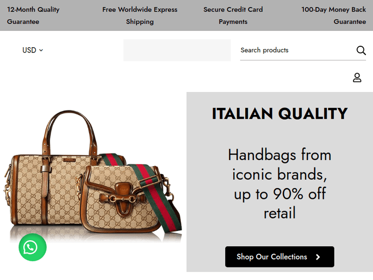Screen dimensions: 373x280
Task: Click the Handbags from iconic brands text
Action: [280, 184]
